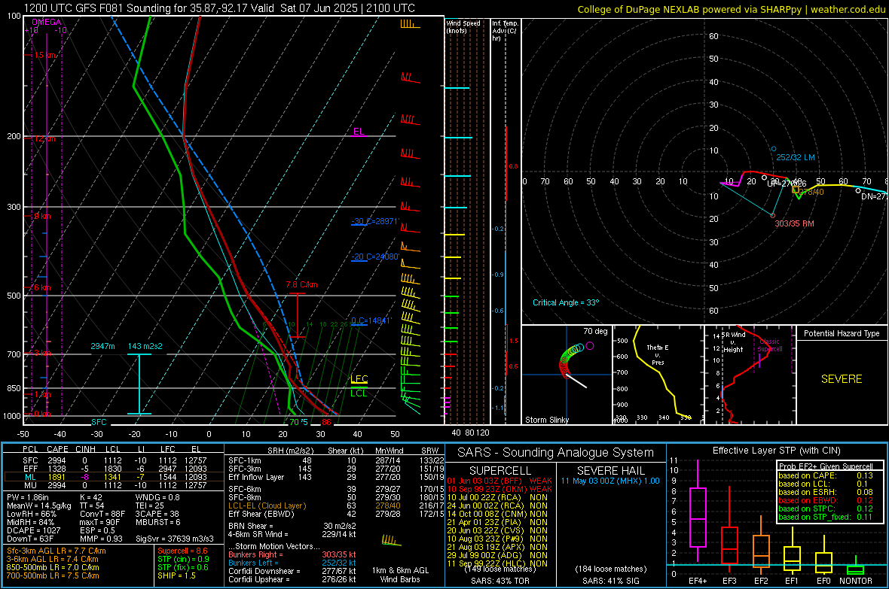Select the MU parcel row
Screen dimensions: 889x589
pyautogui.click(x=114, y=485)
